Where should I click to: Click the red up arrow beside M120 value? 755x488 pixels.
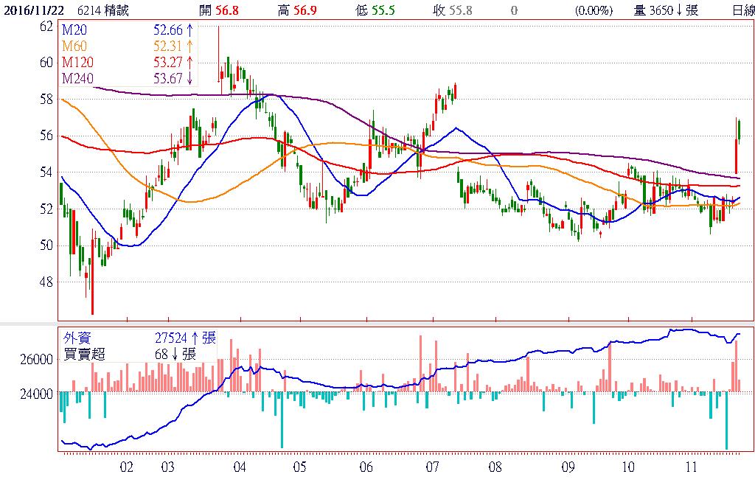tap(189, 62)
